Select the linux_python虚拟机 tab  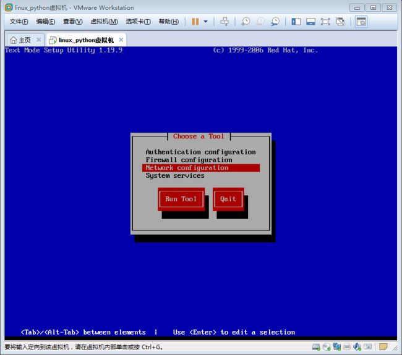(x=86, y=40)
